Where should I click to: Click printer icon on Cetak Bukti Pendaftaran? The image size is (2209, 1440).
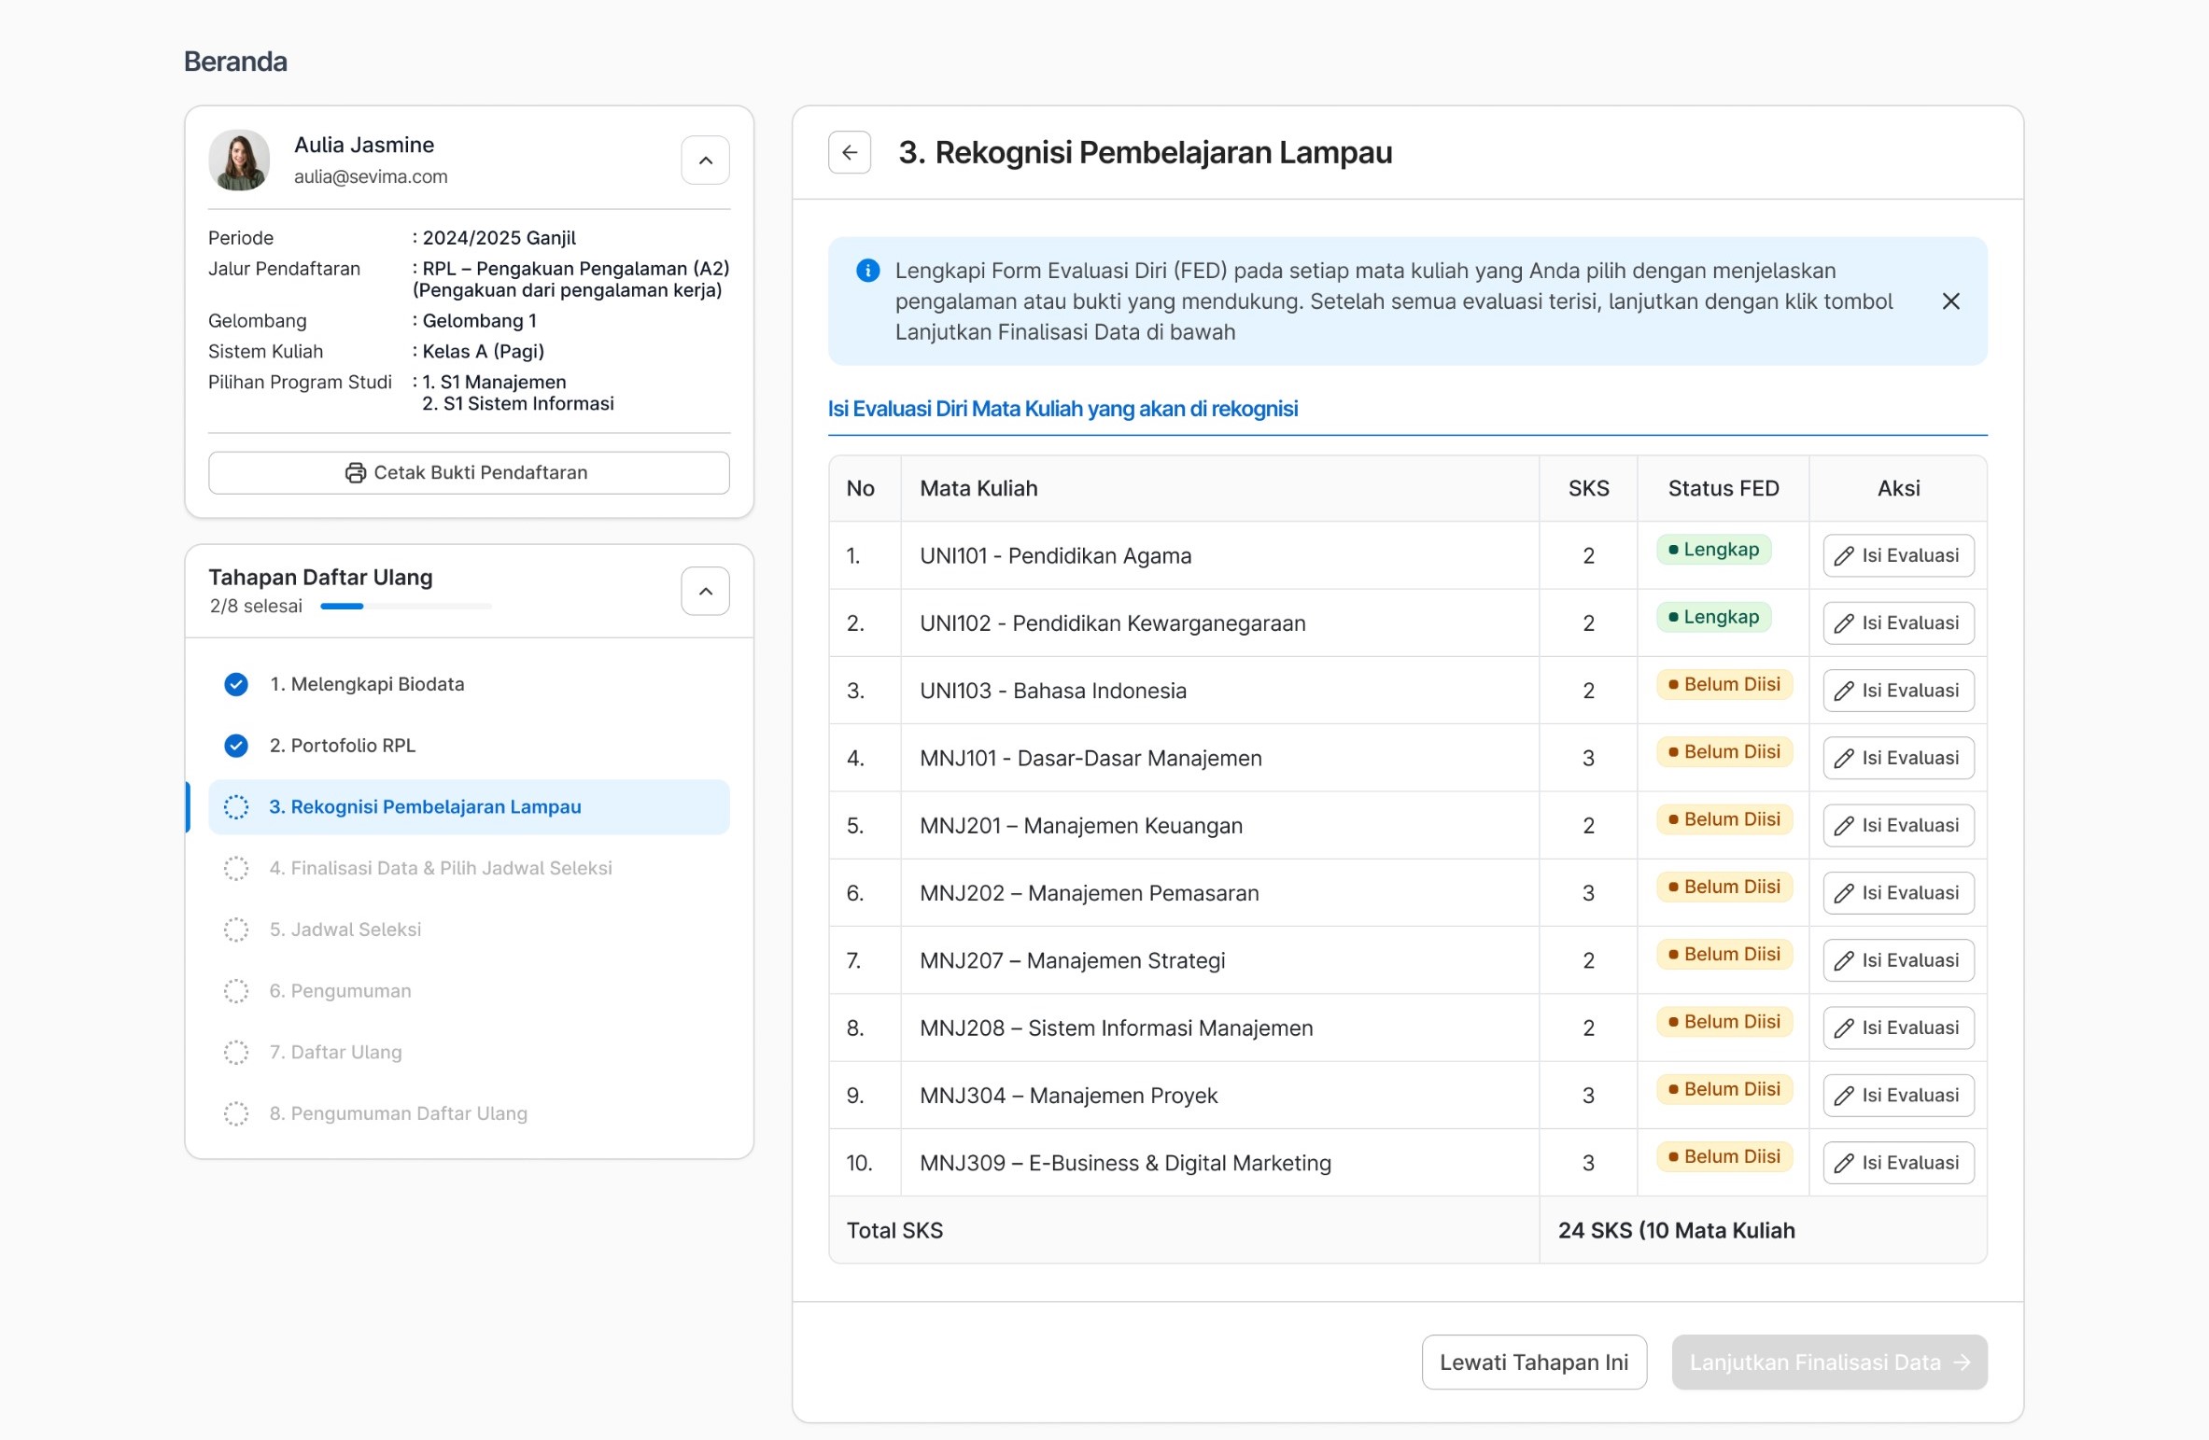click(355, 473)
